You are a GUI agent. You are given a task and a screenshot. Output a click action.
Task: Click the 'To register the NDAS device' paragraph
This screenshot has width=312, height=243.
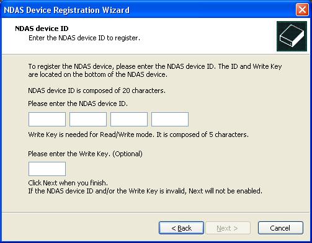(x=155, y=71)
